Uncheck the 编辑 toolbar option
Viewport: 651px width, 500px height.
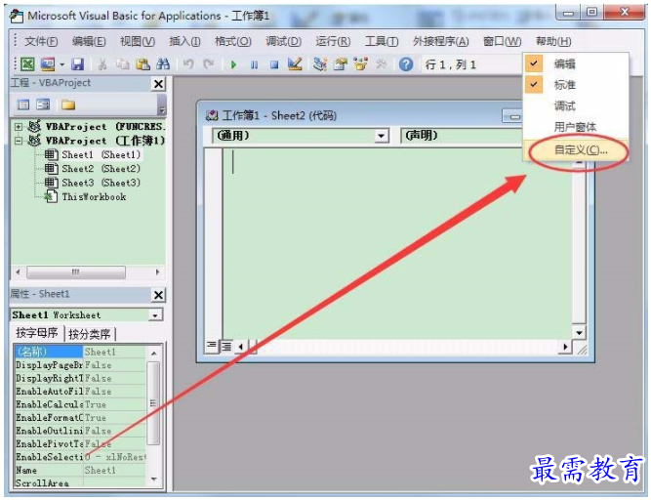576,63
